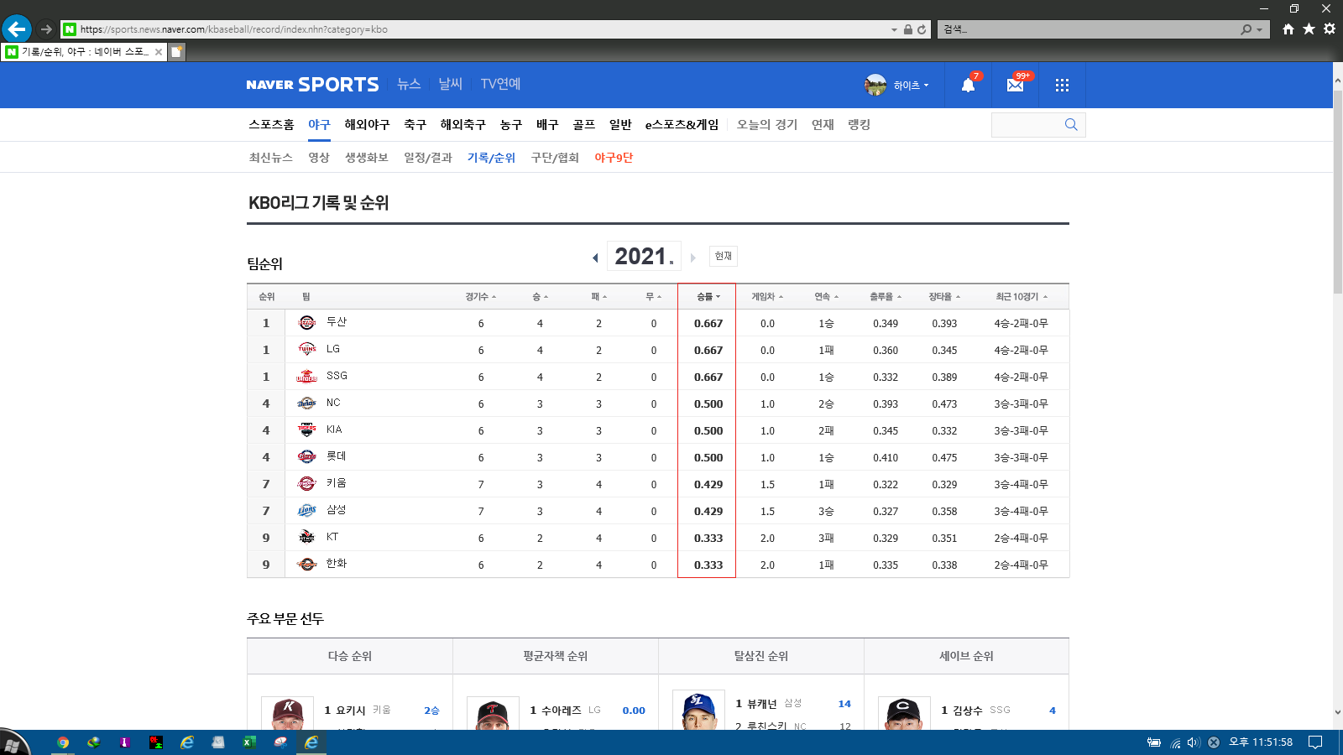The height and width of the screenshot is (755, 1343).
Task: Click the browser back arrow button
Action: (x=17, y=29)
